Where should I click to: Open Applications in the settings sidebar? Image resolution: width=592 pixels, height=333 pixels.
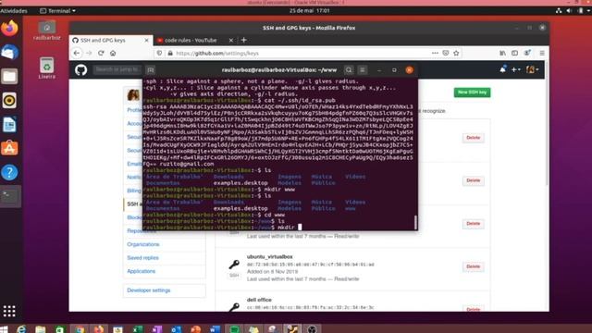[x=142, y=271]
